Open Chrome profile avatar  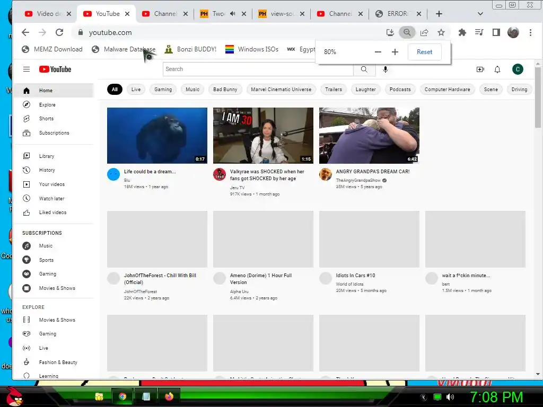pos(513,32)
